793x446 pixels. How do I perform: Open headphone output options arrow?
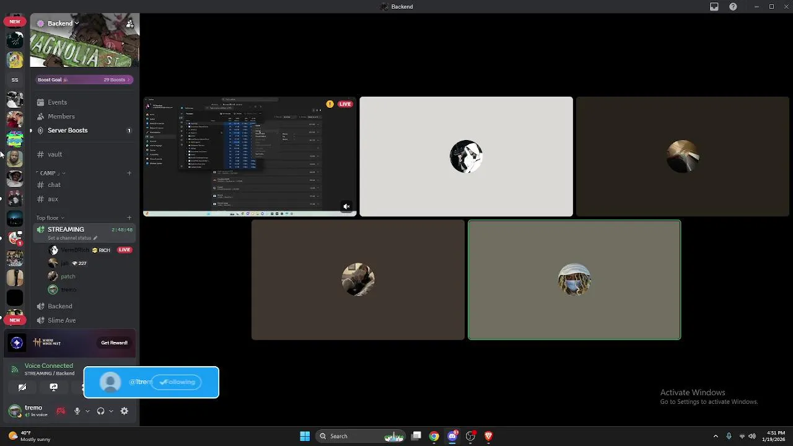pos(111,411)
